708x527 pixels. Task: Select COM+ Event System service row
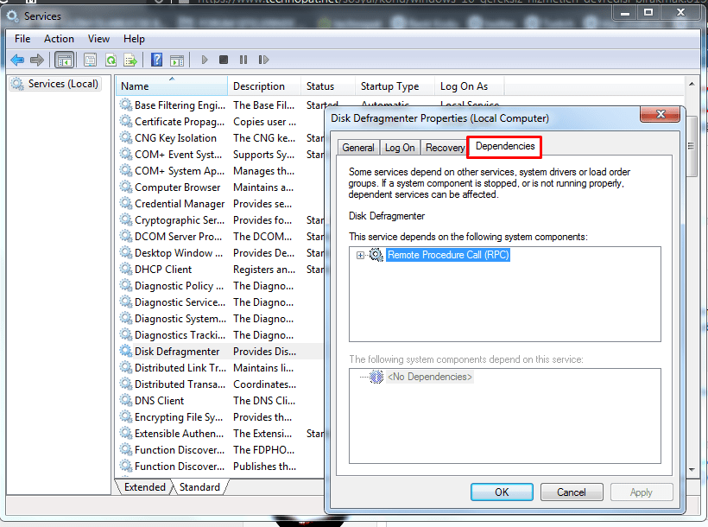(x=220, y=155)
